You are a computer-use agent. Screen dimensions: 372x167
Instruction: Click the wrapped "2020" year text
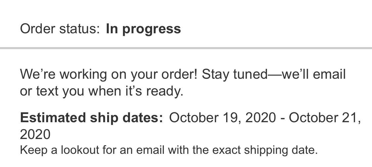pos(35,134)
